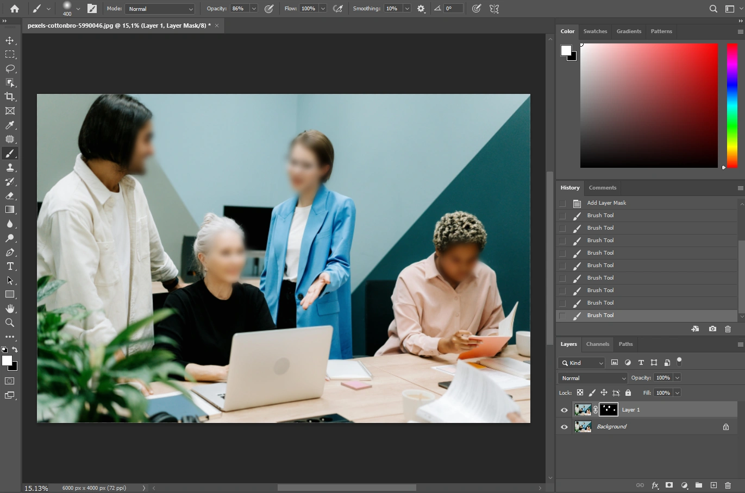This screenshot has width=745, height=493.
Task: Click the brush angle input field
Action: click(454, 9)
